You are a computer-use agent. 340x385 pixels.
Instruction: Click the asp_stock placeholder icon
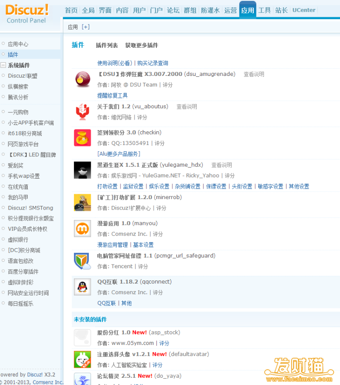pyautogui.click(x=83, y=338)
